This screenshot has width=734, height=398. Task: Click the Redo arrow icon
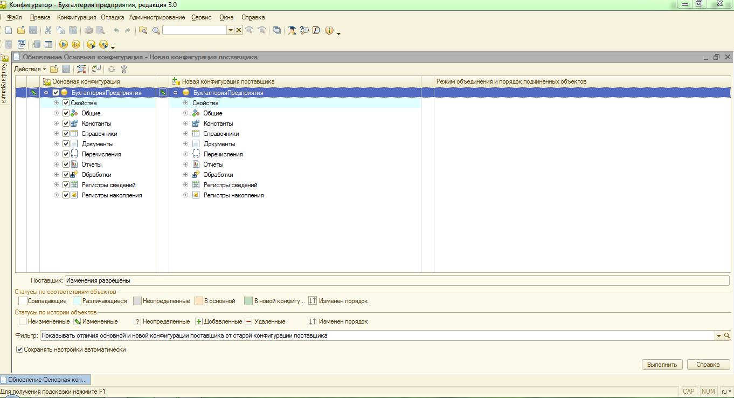click(x=128, y=31)
